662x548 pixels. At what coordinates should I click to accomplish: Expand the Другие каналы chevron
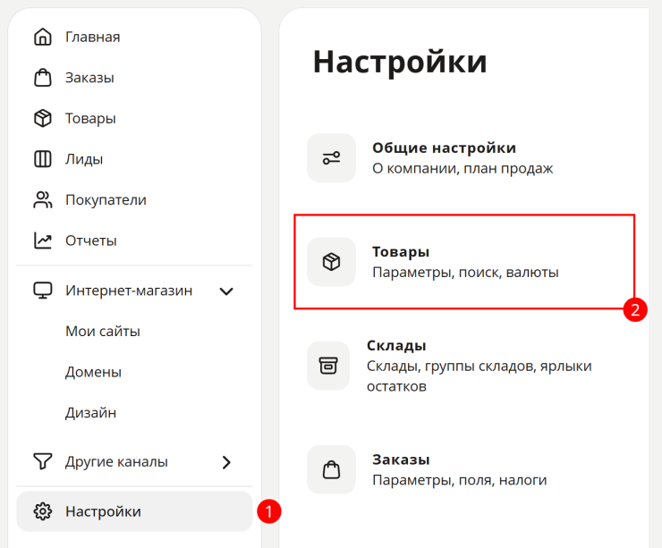coord(226,462)
